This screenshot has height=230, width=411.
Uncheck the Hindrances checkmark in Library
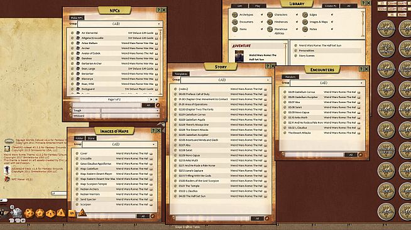tap(297, 22)
